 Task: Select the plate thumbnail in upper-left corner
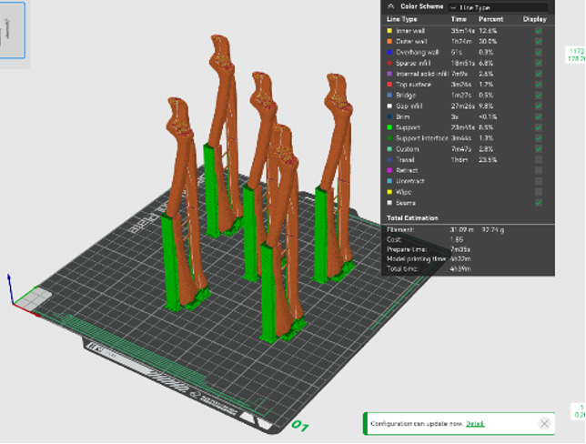coord(13,30)
